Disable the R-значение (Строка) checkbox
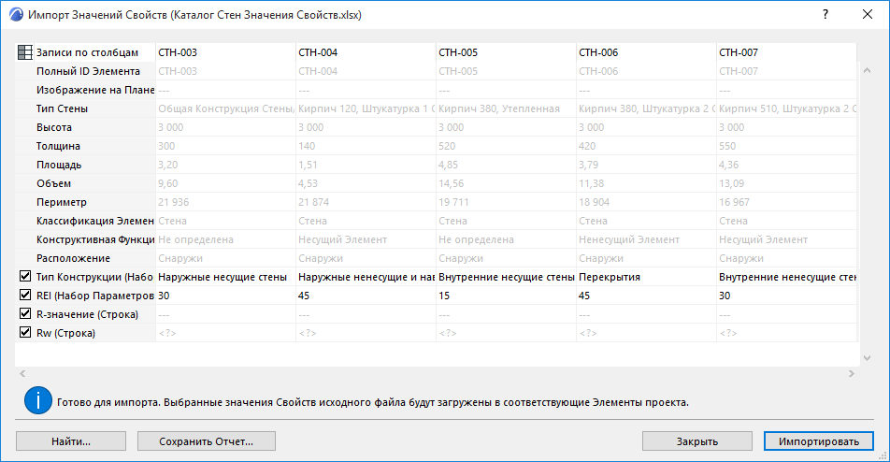 coord(25,314)
